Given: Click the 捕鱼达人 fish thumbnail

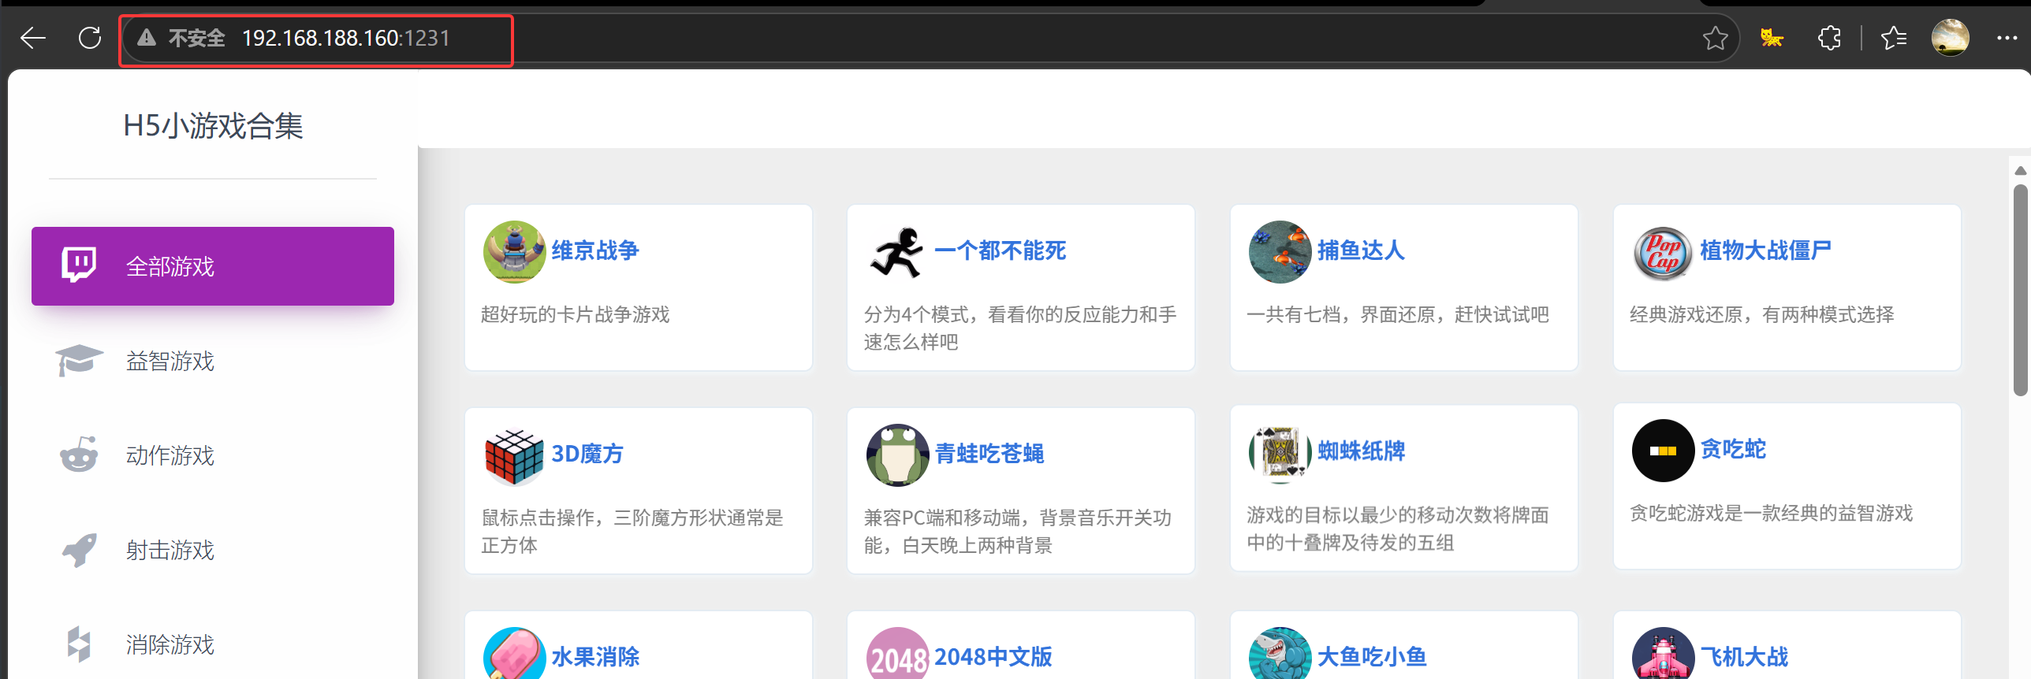Looking at the screenshot, I should (x=1280, y=252).
